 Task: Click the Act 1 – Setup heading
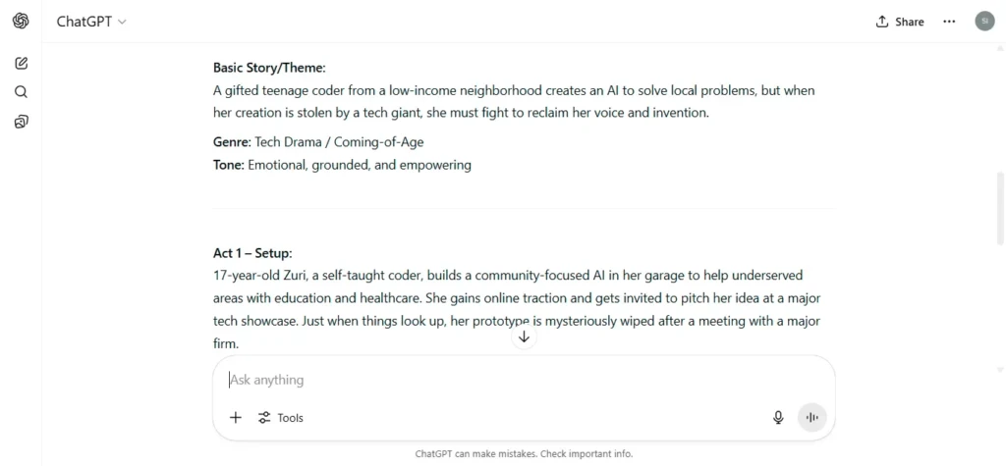coord(252,253)
